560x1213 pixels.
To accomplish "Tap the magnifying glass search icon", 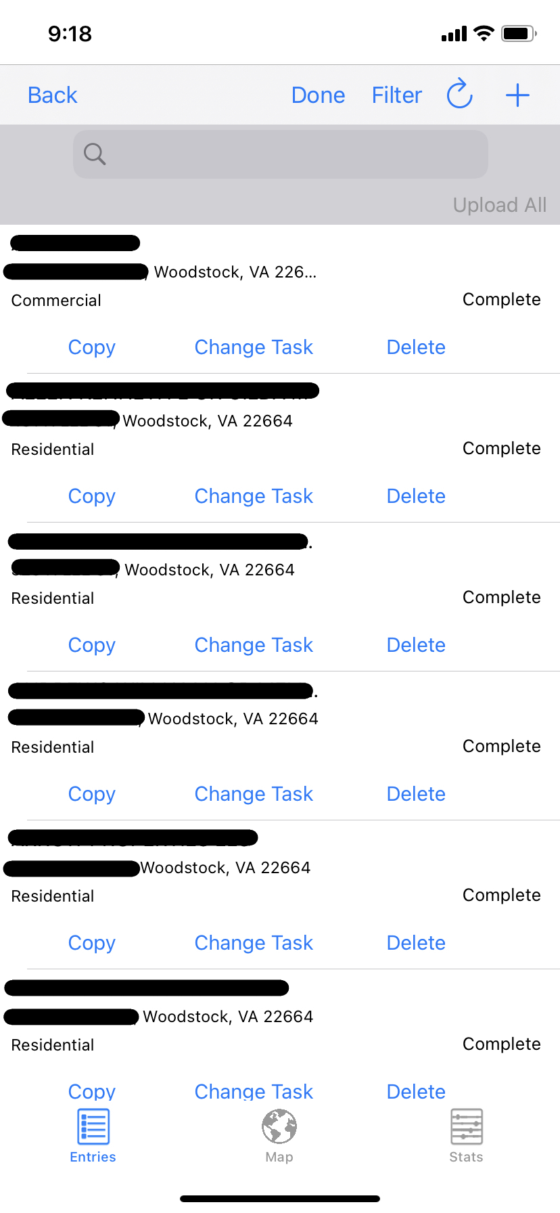I will (x=94, y=154).
